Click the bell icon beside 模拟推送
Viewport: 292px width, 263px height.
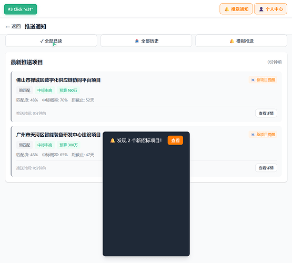tap(232, 41)
